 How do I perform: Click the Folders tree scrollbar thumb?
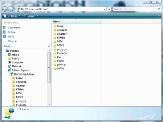tap(49, 68)
